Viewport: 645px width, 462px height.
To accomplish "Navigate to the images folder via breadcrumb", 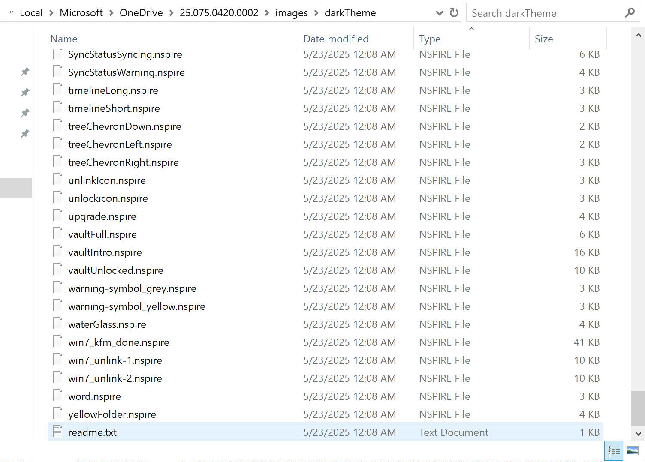I will coord(292,12).
